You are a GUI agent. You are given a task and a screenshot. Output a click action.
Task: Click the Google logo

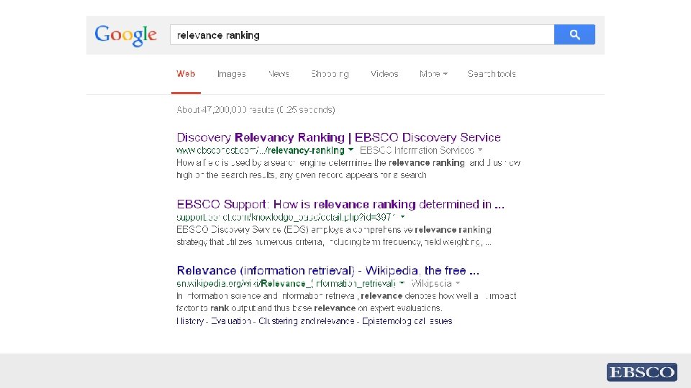pos(125,35)
